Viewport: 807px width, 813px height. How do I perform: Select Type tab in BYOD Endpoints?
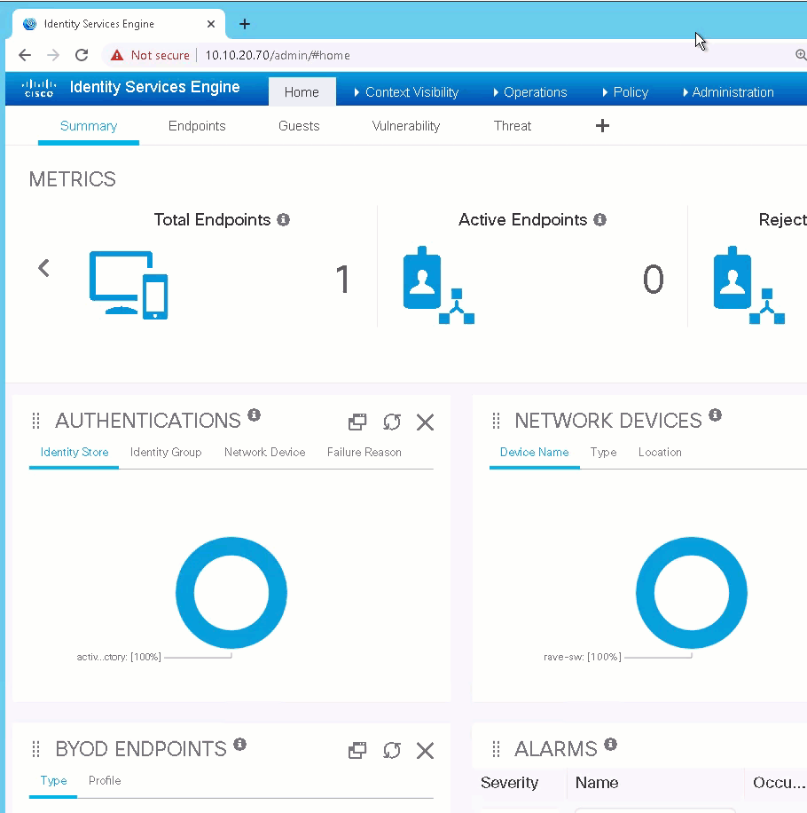53,781
